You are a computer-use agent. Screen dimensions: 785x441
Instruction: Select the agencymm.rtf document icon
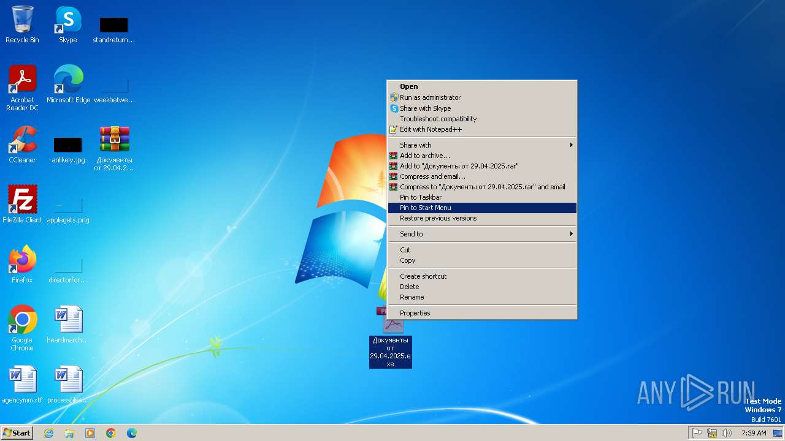22,384
